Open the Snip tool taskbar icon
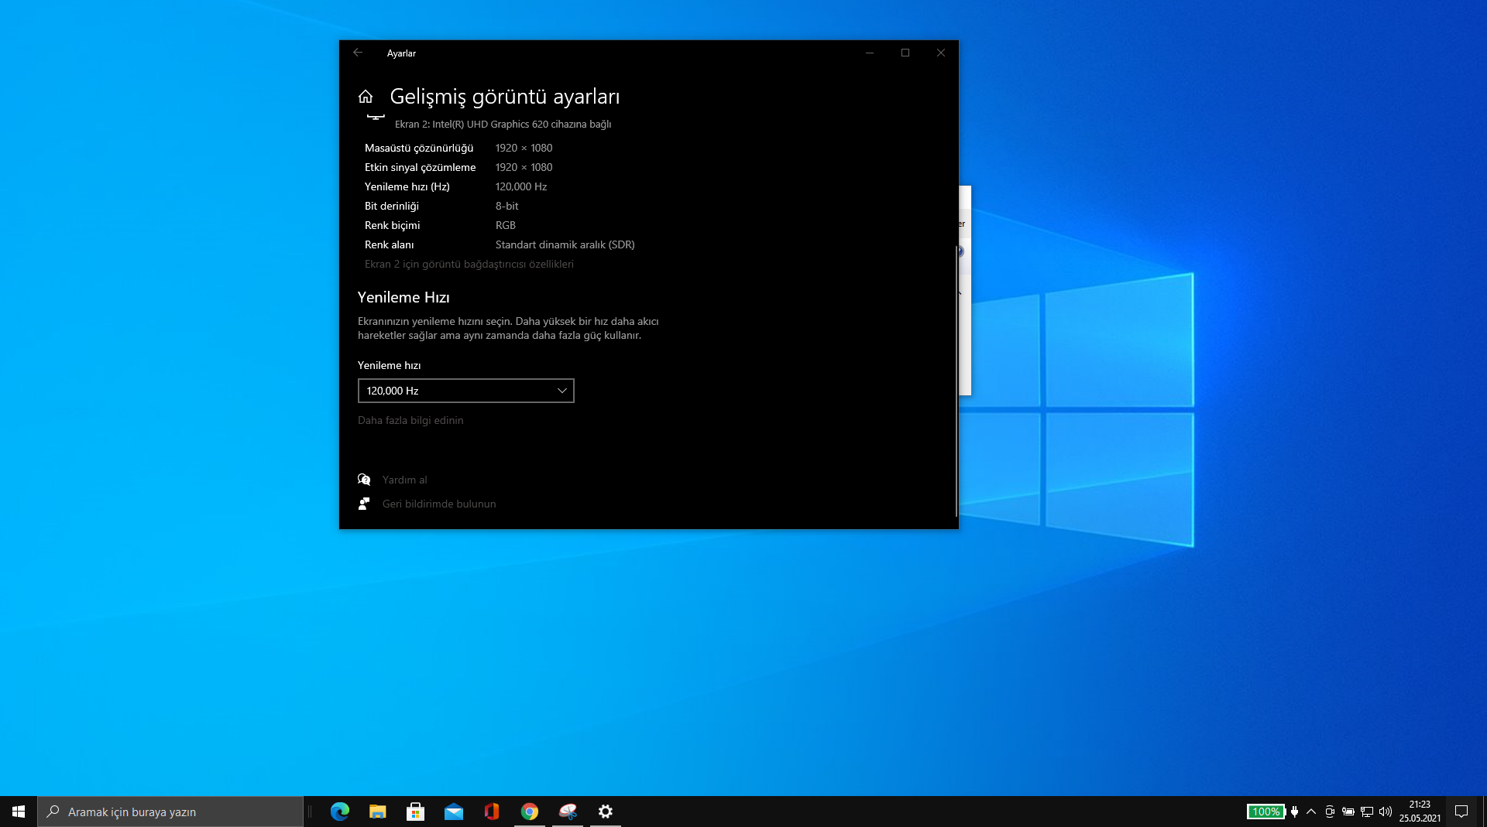This screenshot has width=1487, height=827. pyautogui.click(x=568, y=812)
